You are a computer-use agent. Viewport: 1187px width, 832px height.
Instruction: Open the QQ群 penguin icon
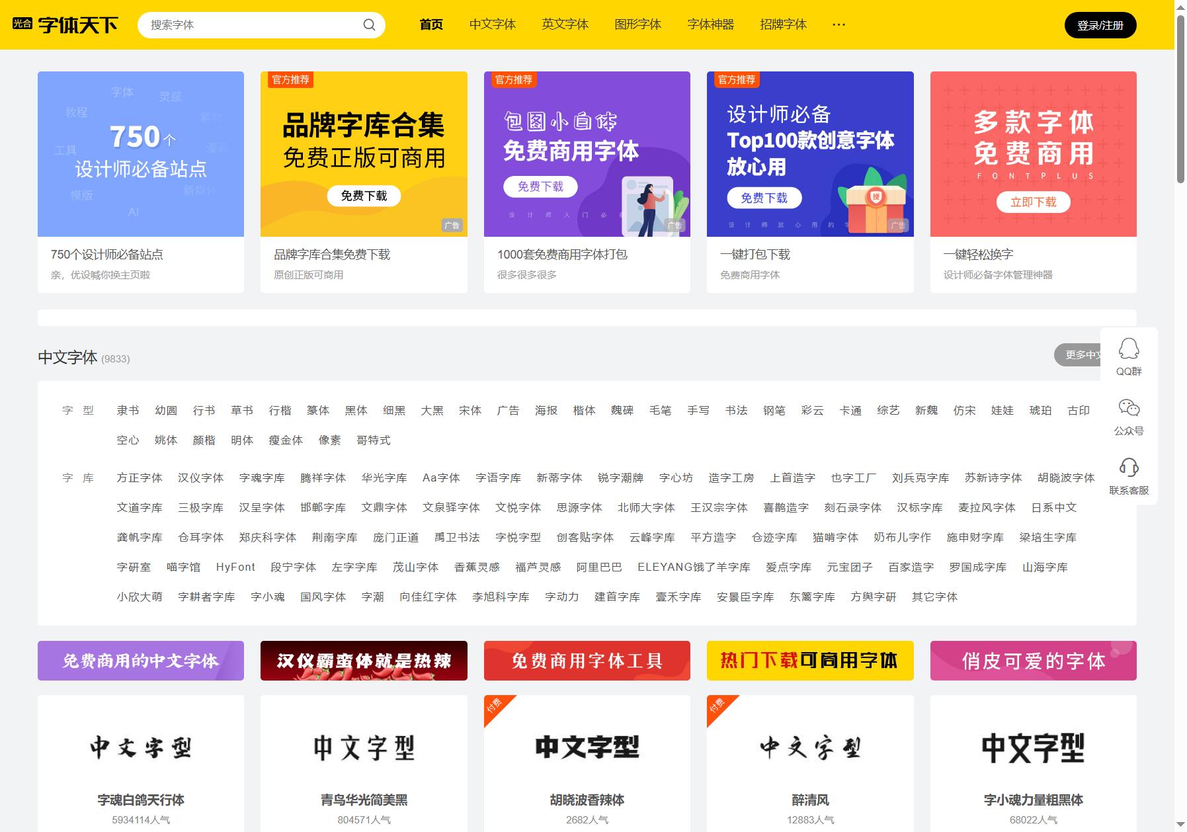click(x=1129, y=349)
